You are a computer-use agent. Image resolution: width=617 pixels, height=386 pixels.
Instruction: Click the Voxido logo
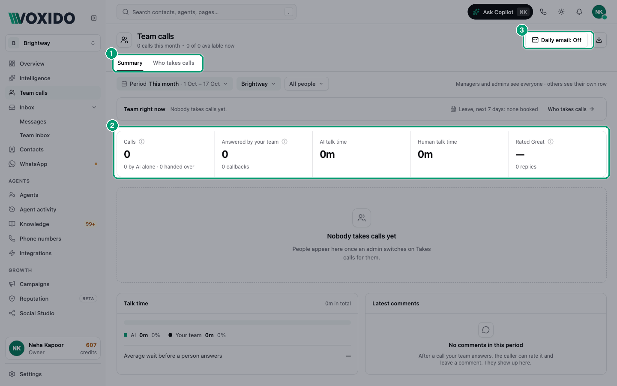(x=42, y=18)
